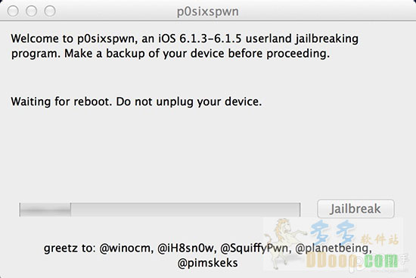
Task: Zoom the window using third title-bar button
Action: [x=50, y=11]
